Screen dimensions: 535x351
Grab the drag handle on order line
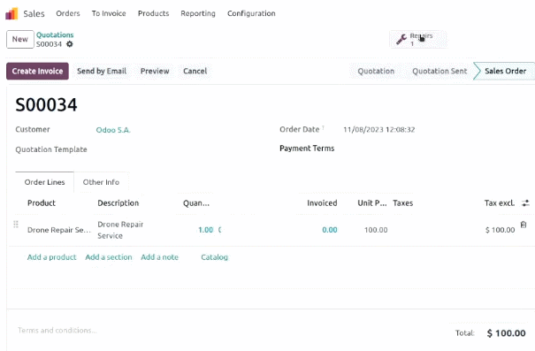pos(16,224)
